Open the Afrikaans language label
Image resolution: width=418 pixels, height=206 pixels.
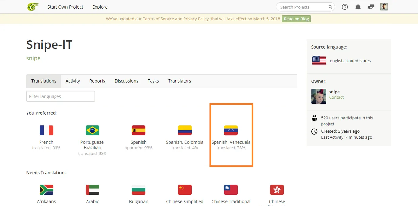pyautogui.click(x=46, y=202)
